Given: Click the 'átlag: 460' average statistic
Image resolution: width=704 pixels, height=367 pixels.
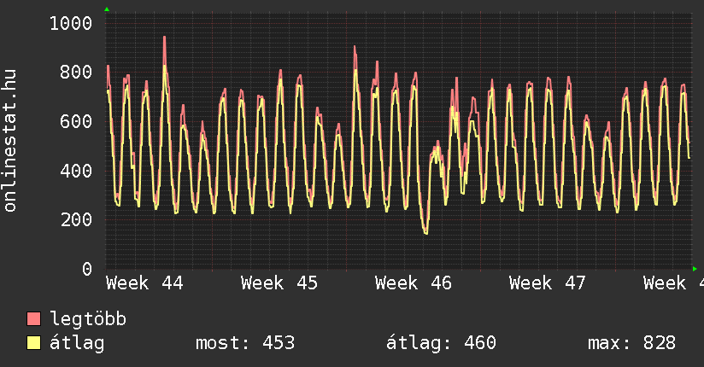Looking at the screenshot, I should [442, 343].
